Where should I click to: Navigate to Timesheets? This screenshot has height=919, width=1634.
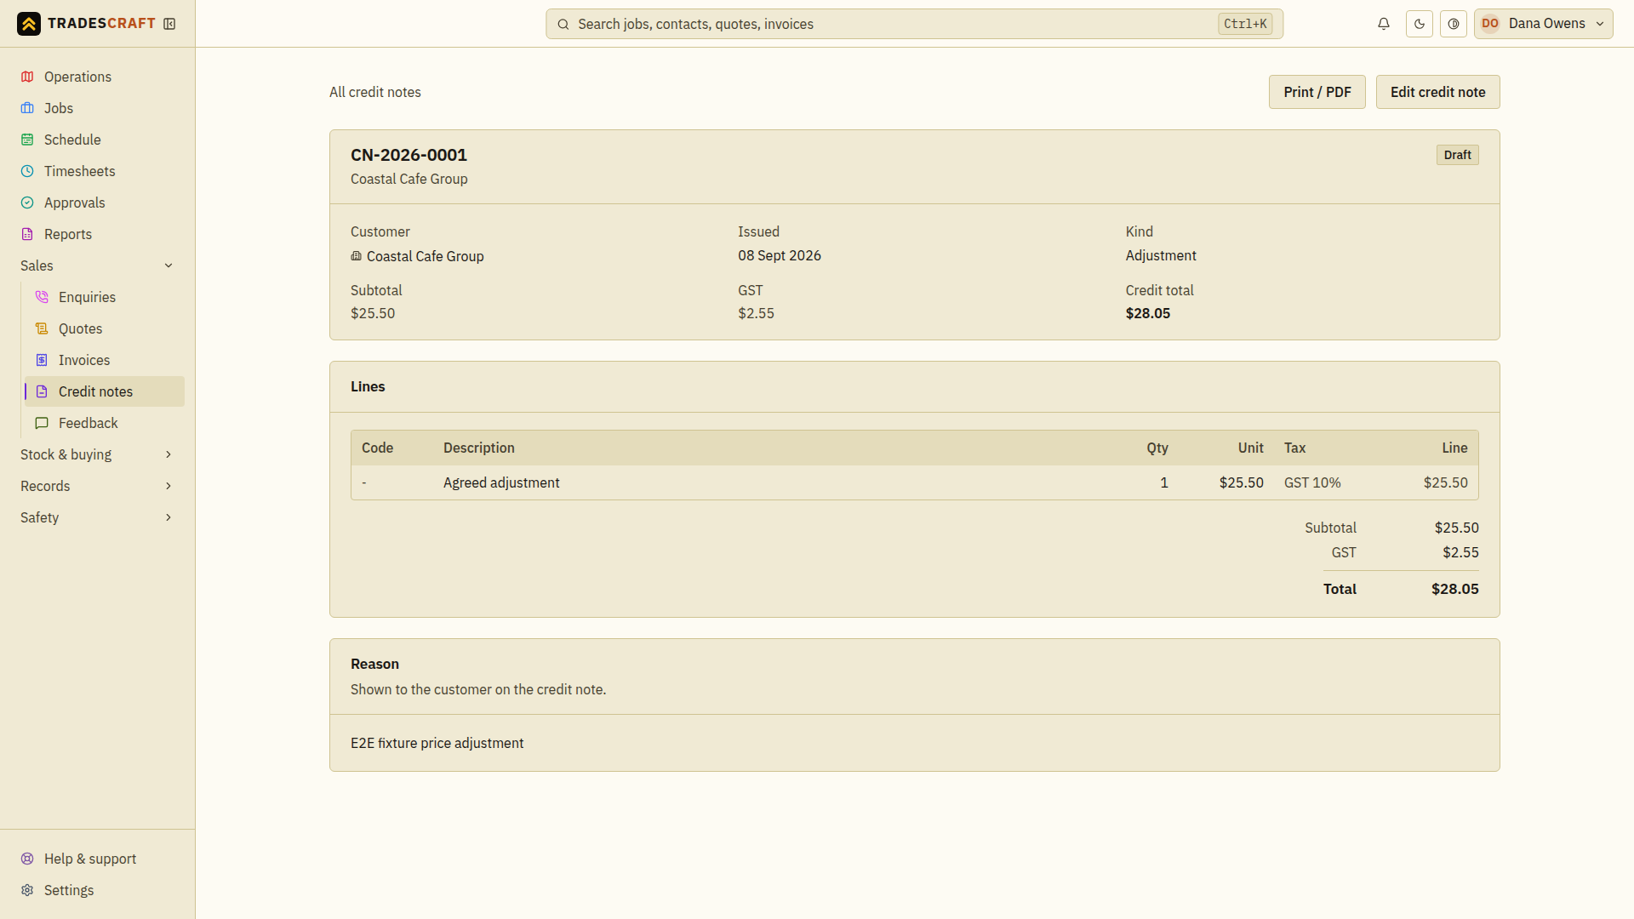97,171
